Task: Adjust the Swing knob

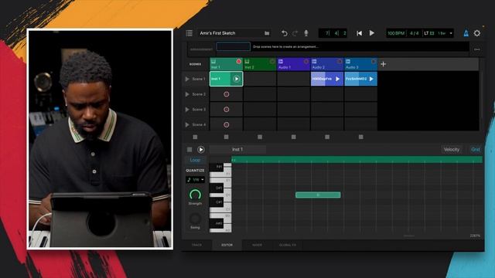Action: (x=195, y=219)
